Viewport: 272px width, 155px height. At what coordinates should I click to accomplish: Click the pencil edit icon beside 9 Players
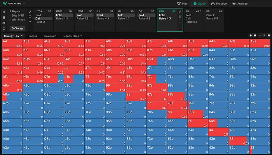(30, 12)
